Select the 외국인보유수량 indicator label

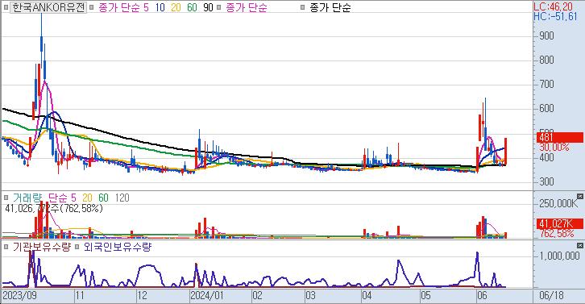pos(118,247)
